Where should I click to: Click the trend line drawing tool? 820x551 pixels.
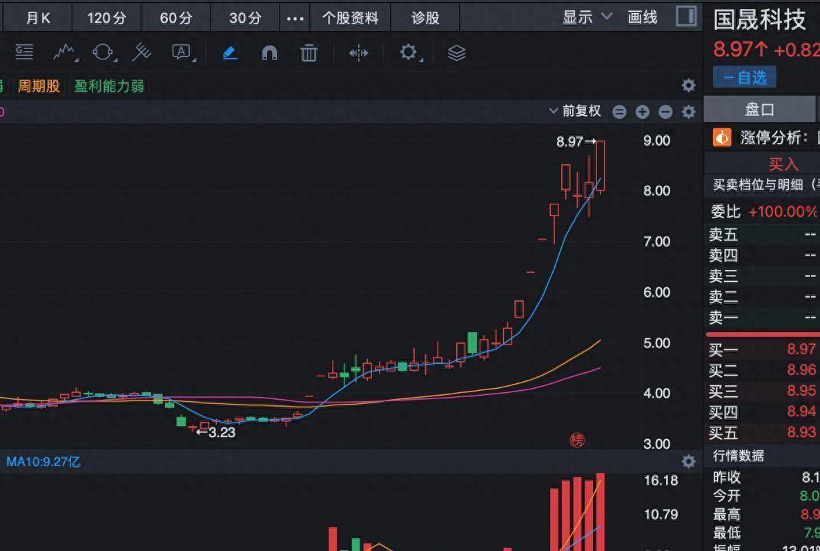(64, 52)
